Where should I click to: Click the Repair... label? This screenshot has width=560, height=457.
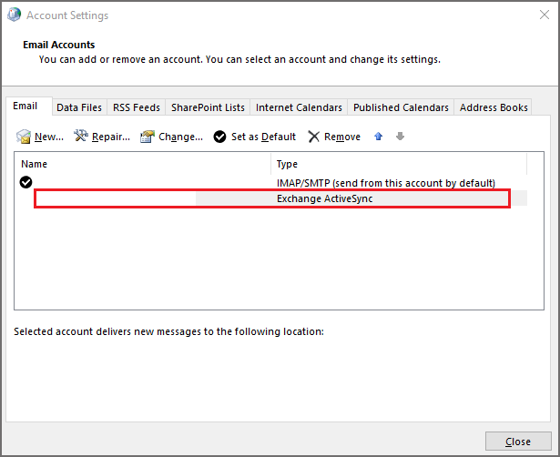[111, 137]
